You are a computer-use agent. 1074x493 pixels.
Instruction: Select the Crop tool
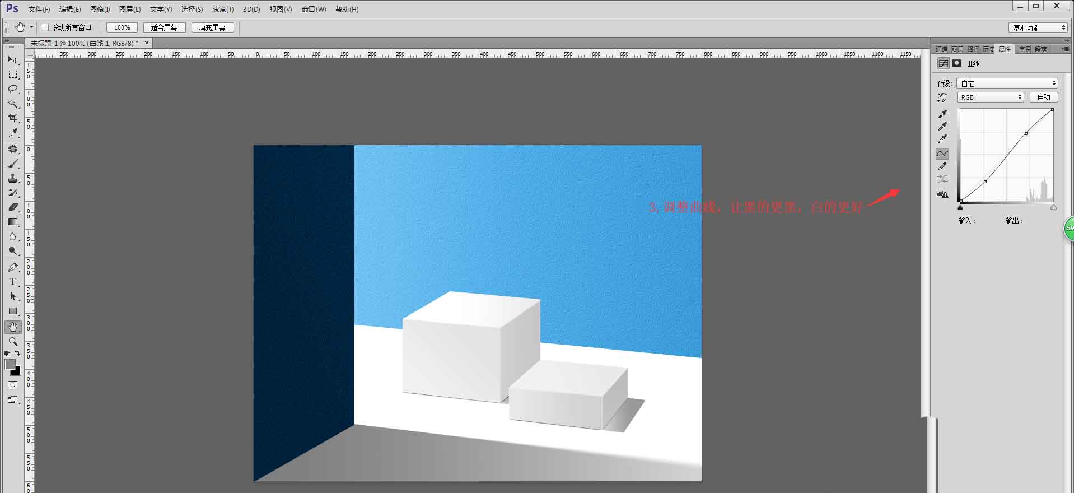tap(13, 118)
